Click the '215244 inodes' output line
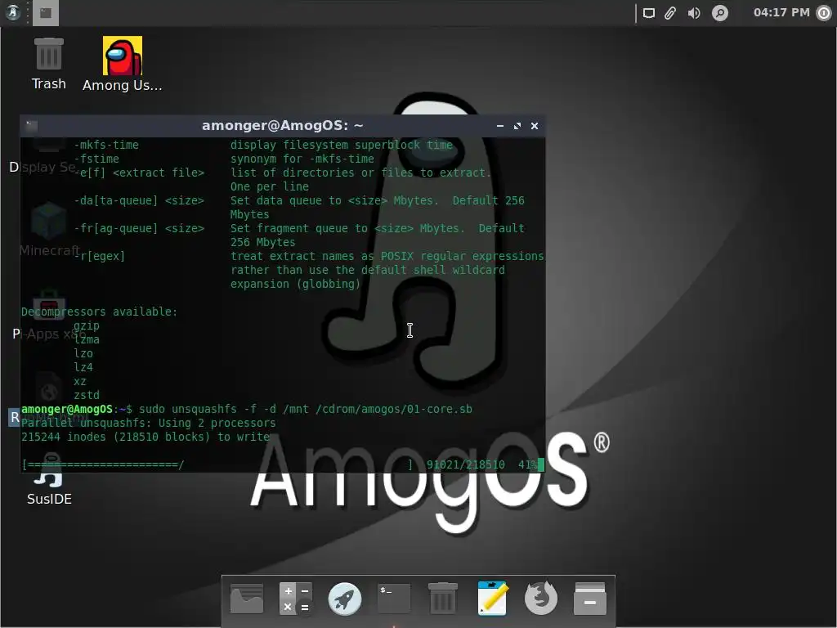 tap(145, 437)
